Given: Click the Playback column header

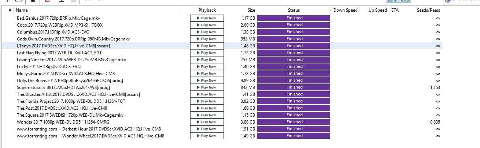Looking at the screenshot, I should 207,10.
